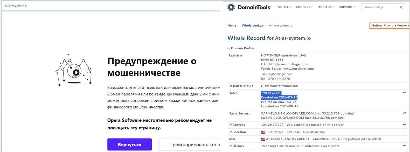Image resolution: width=410 pixels, height=152 pixels.
Task: Click the abuse@hostinger.com email
Action: (277, 74)
